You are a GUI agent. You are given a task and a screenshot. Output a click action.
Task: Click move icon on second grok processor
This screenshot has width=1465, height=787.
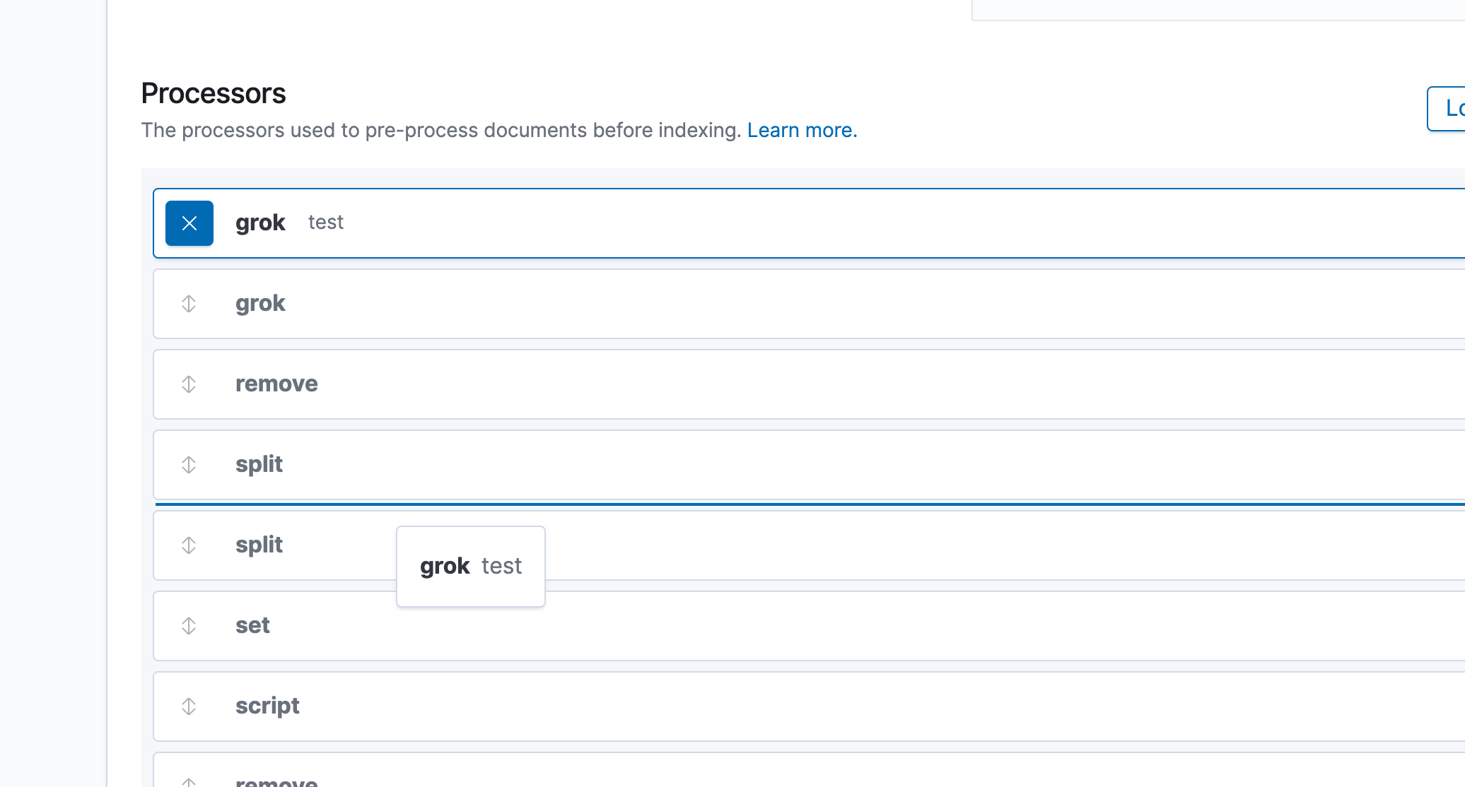(189, 304)
